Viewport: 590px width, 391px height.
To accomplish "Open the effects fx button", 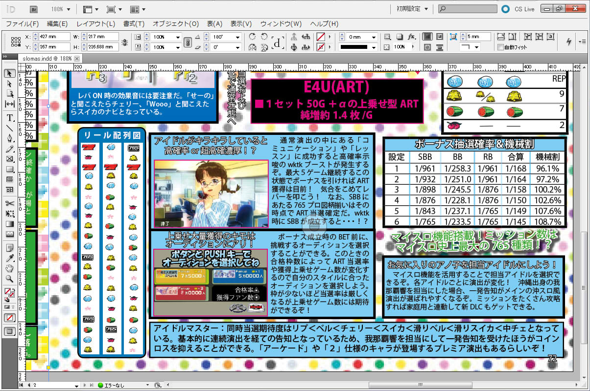I will pos(412,37).
